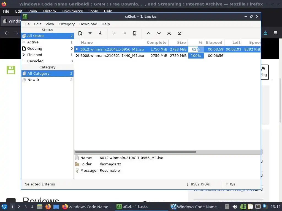The height and width of the screenshot is (211, 282).
Task: Click the clipboard tray icon
Action: click(251, 207)
